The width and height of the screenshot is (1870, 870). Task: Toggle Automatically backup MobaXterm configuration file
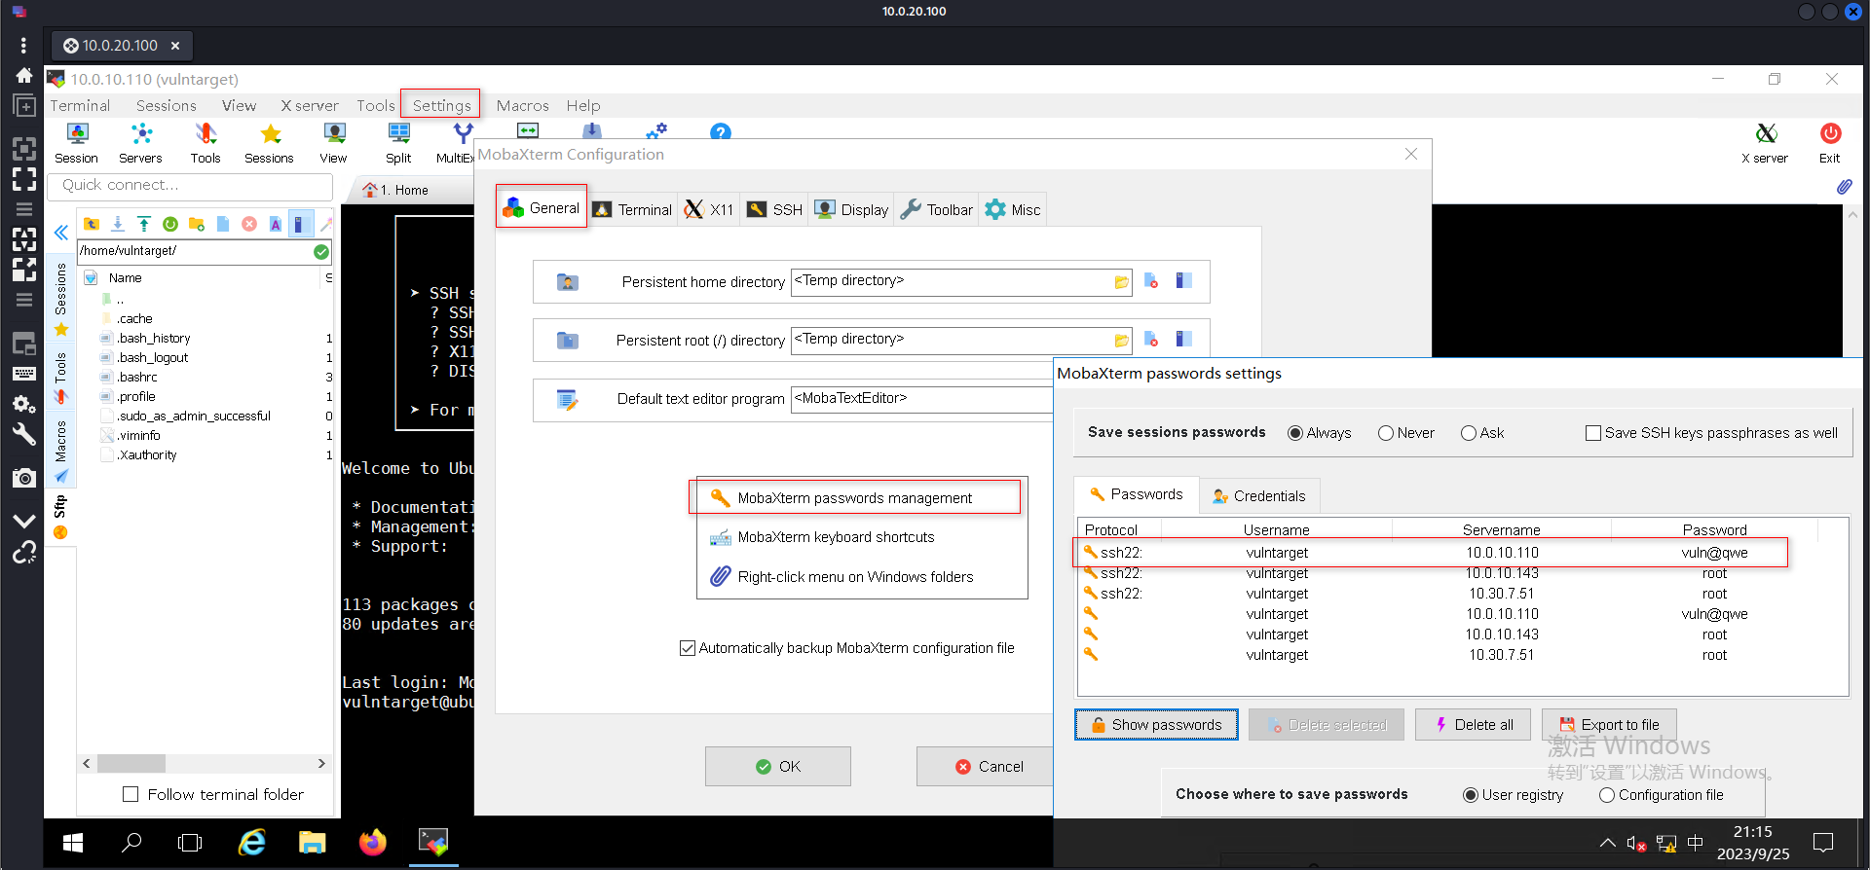pyautogui.click(x=847, y=648)
